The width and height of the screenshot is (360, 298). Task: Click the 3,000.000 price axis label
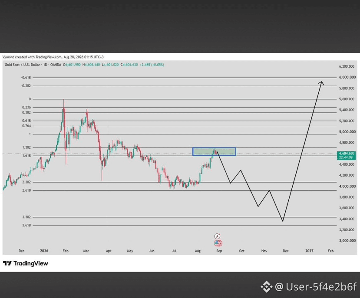tap(347, 241)
